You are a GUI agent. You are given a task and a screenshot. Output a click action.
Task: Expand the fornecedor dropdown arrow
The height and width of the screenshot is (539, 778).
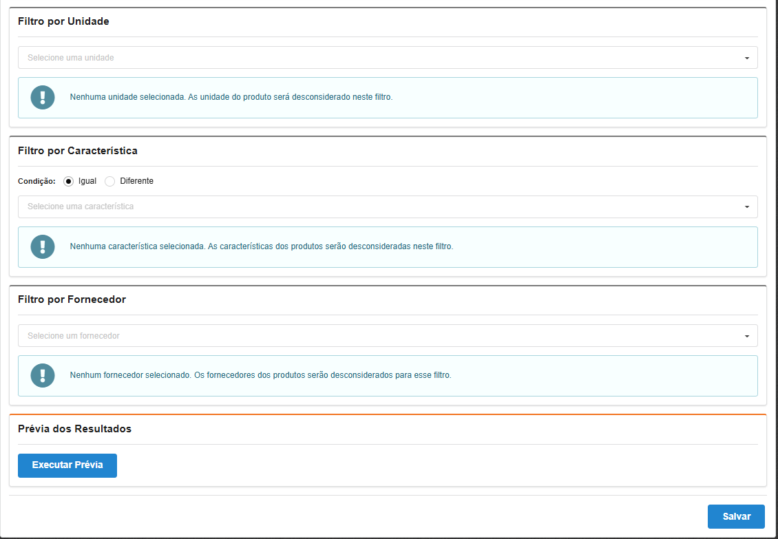[746, 336]
